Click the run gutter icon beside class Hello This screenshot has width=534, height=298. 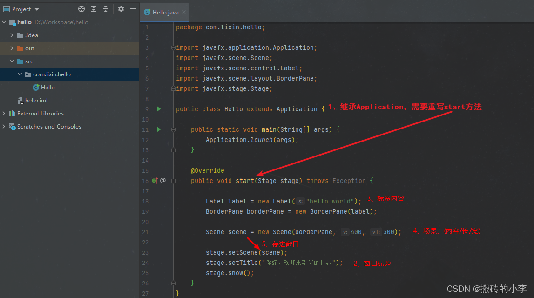coord(159,109)
